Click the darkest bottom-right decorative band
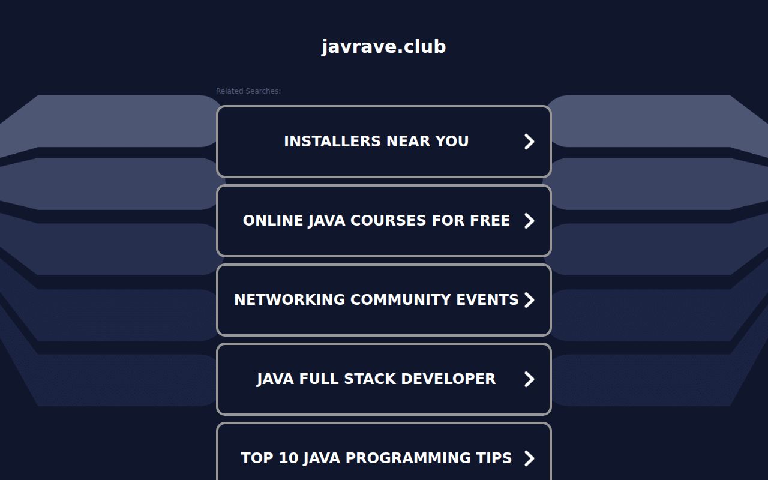The height and width of the screenshot is (480, 768). 648,381
